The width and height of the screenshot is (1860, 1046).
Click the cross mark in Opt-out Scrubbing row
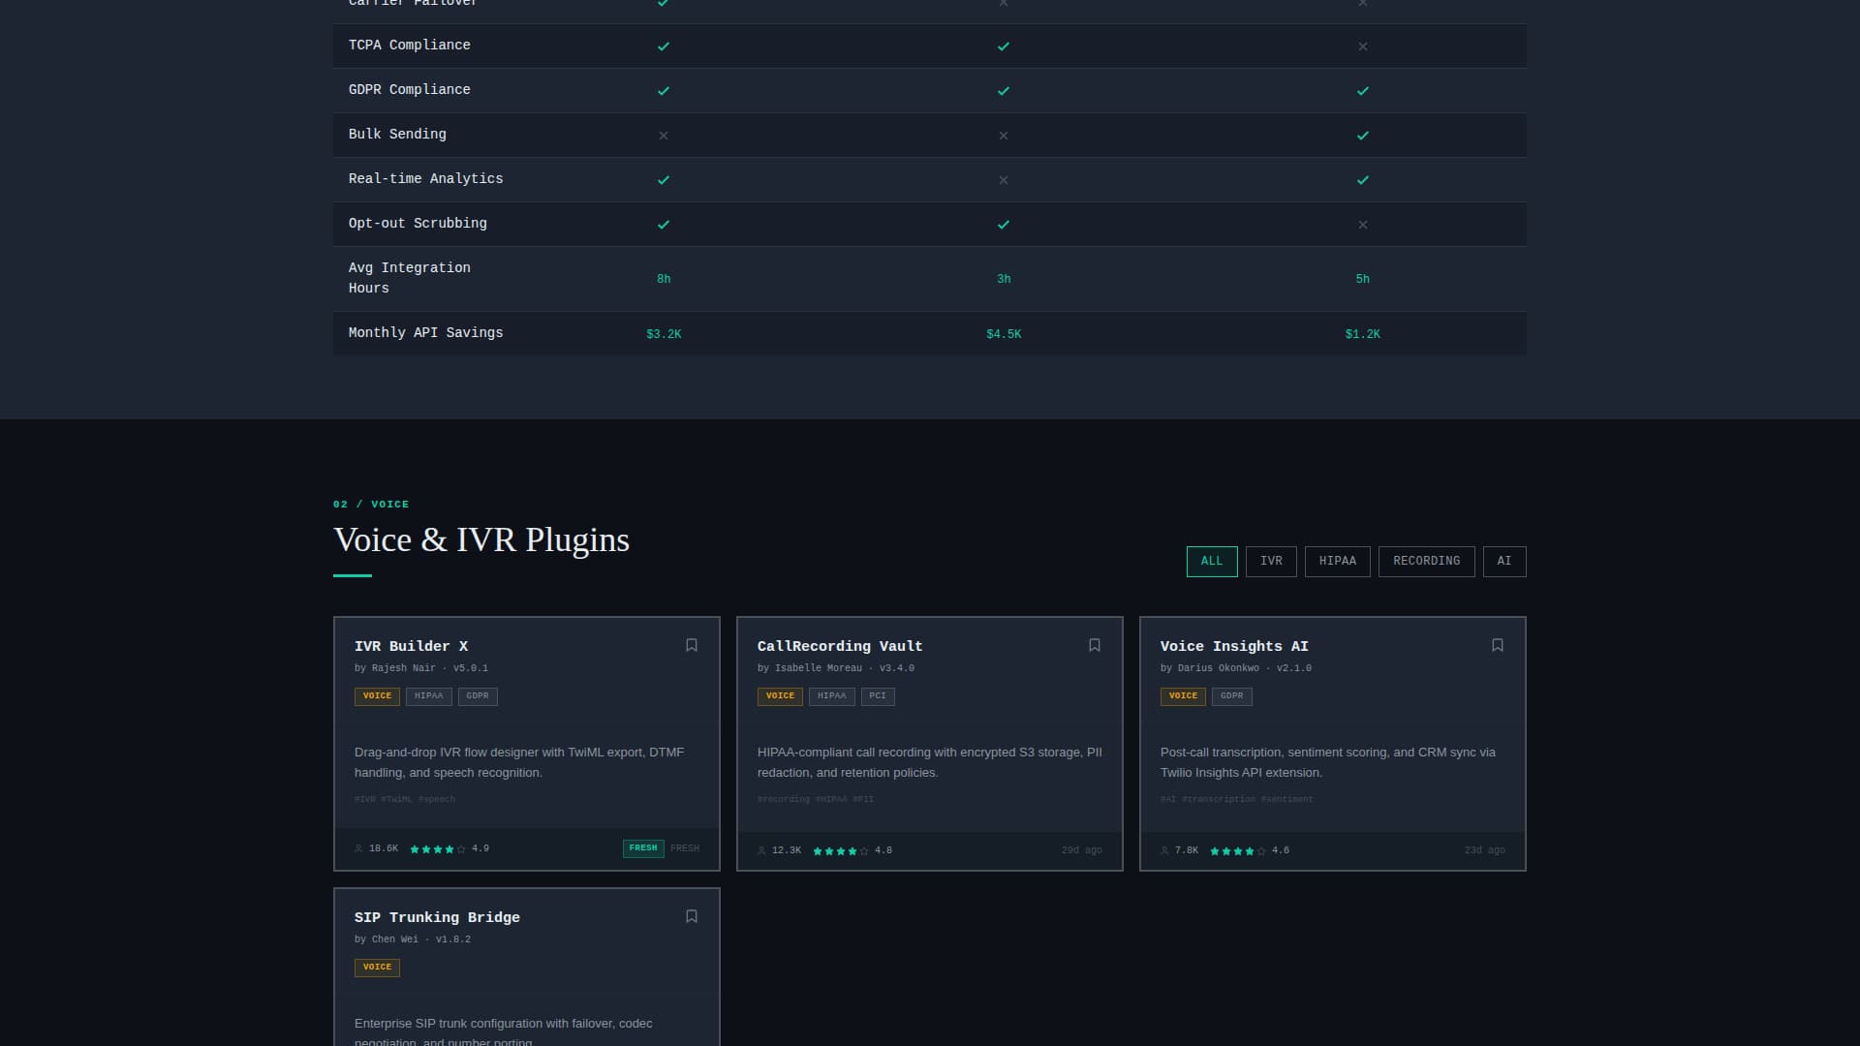pyautogui.click(x=1363, y=225)
